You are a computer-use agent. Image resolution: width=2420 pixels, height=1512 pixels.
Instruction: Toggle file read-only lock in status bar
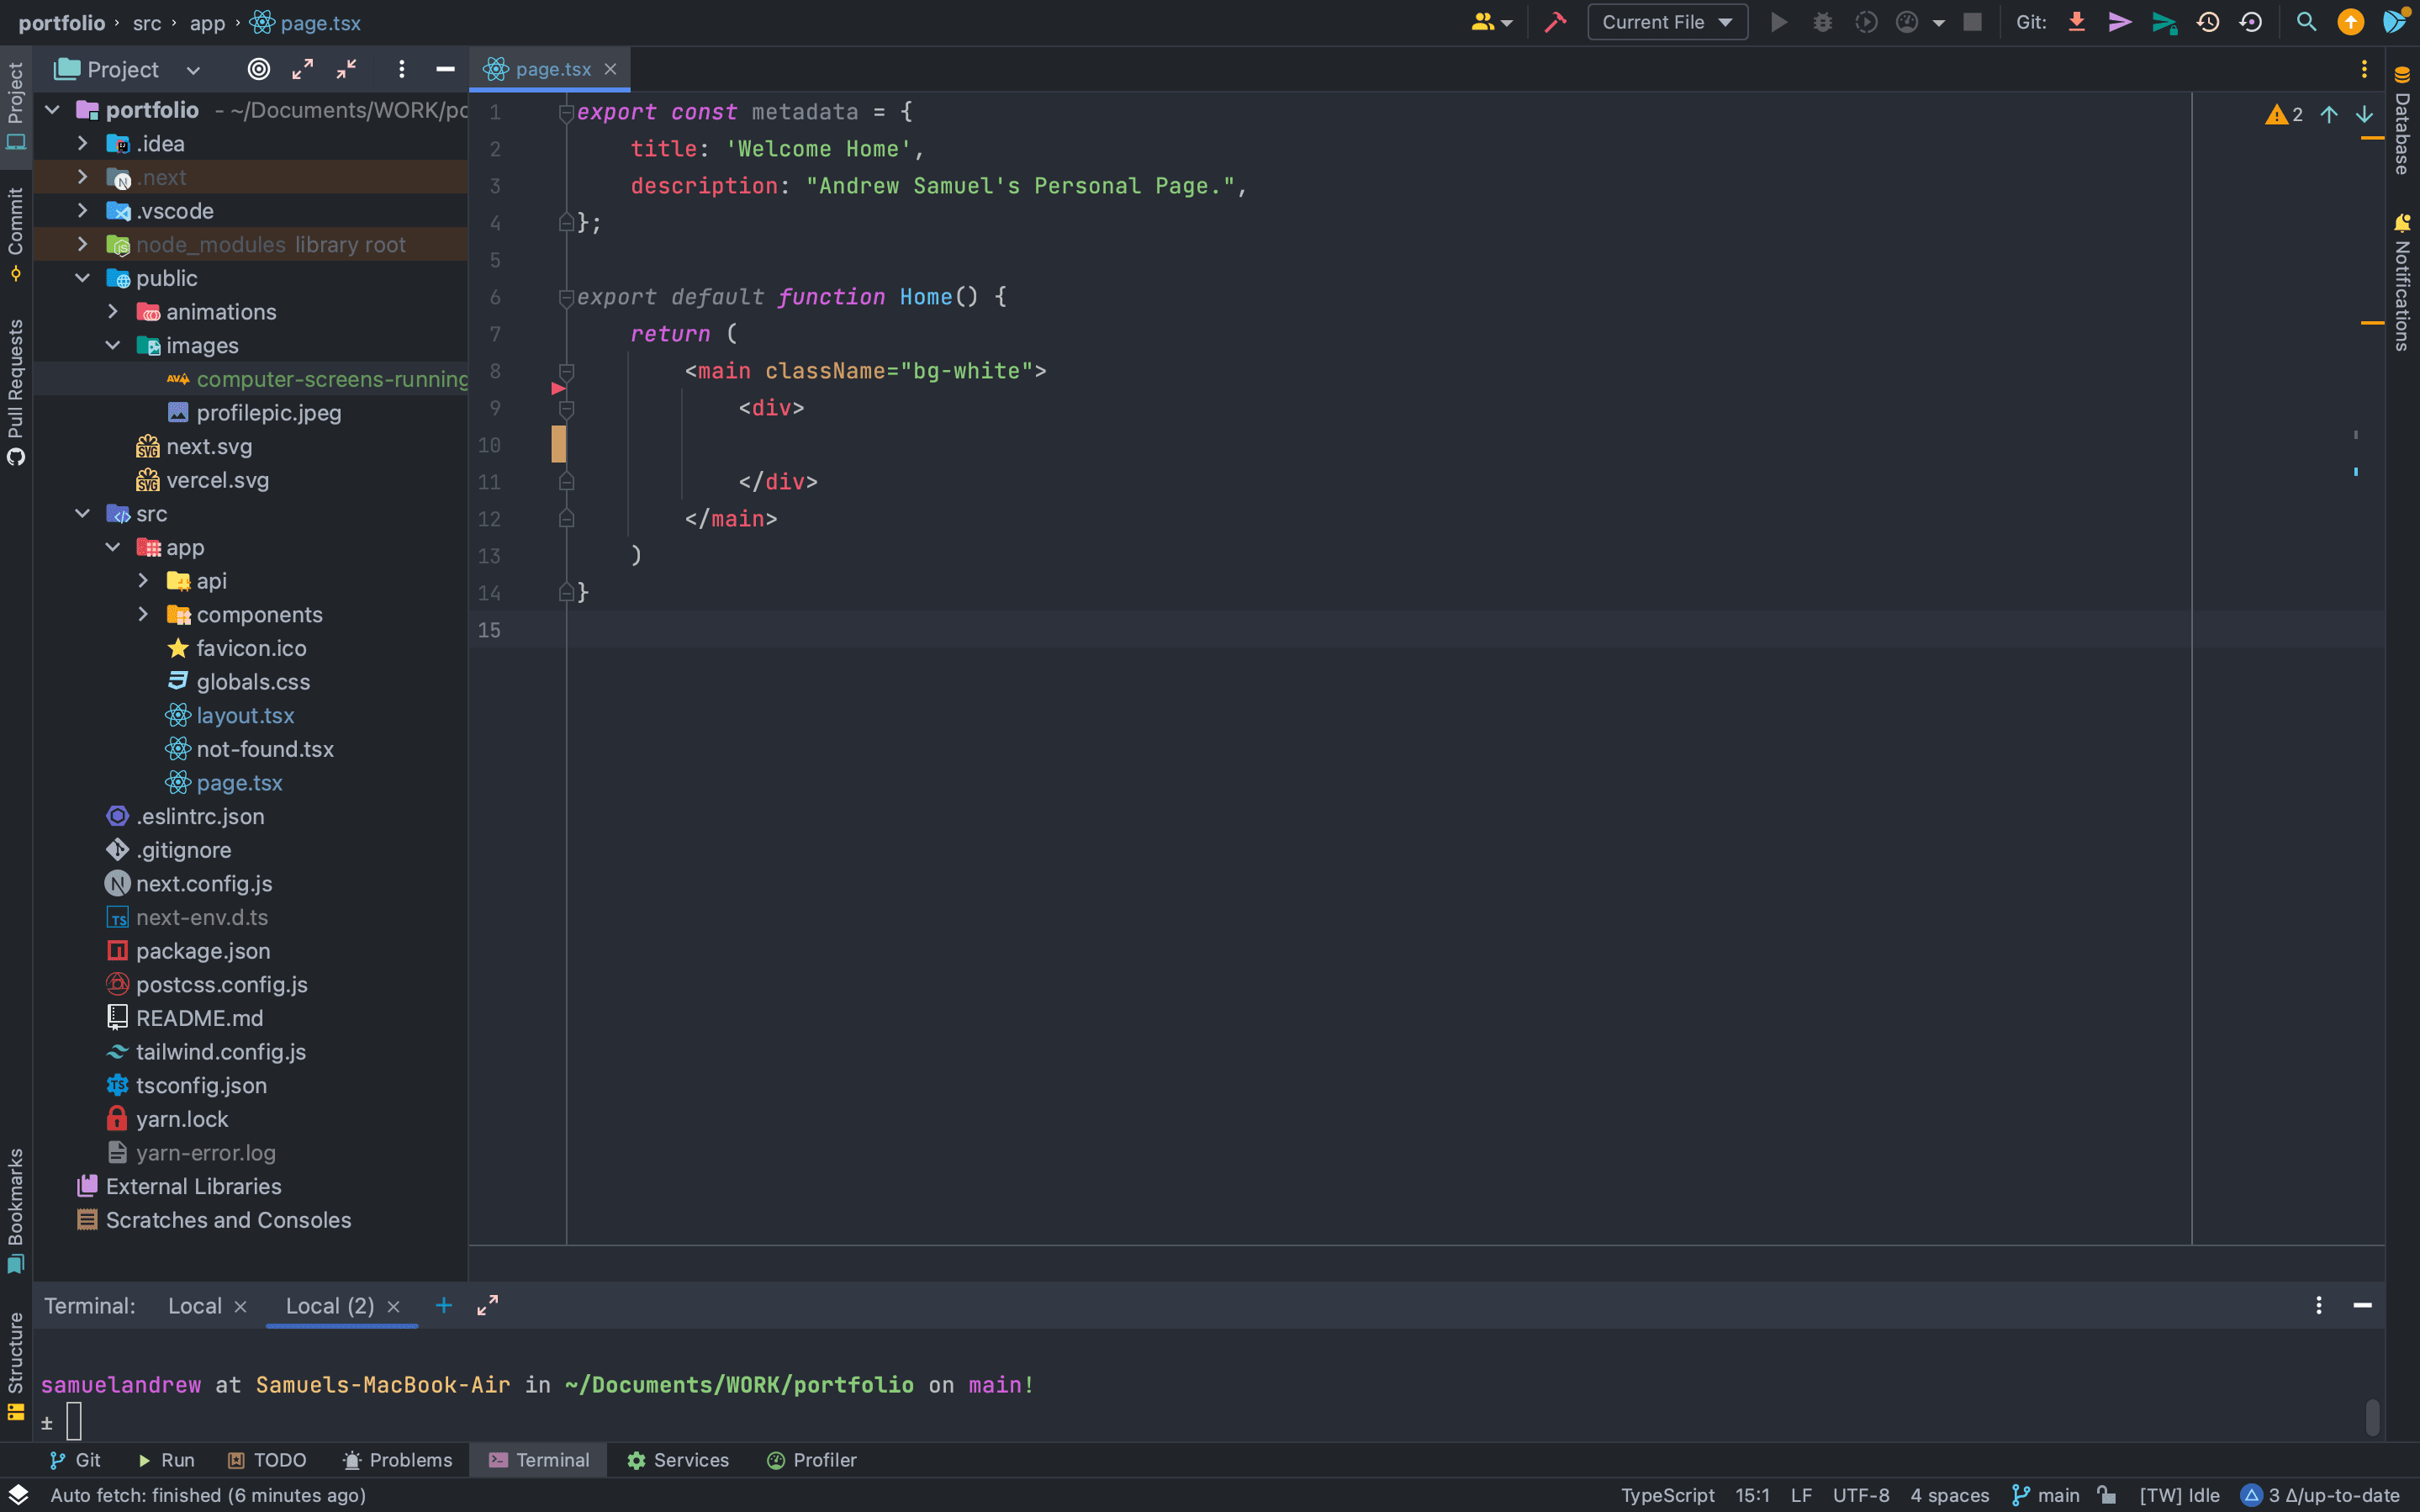[2107, 1495]
